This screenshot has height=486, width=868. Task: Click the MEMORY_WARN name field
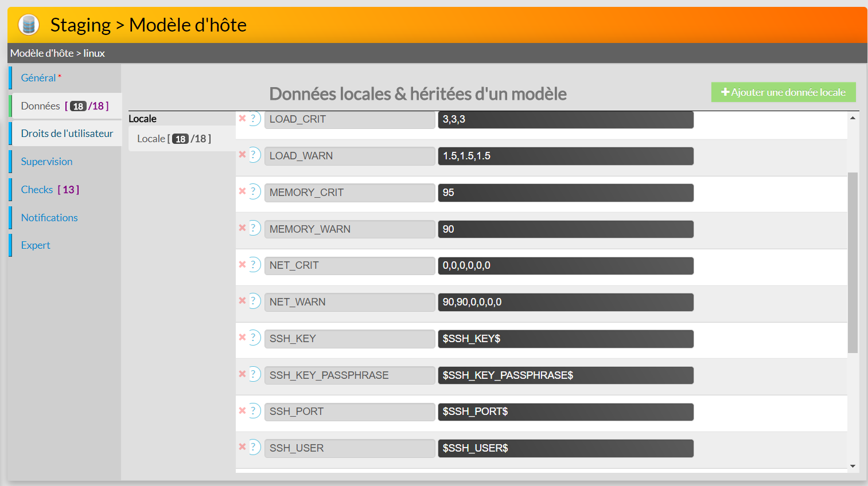click(x=349, y=229)
